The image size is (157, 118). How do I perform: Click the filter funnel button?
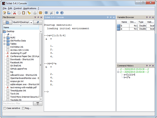[x=38, y=103]
